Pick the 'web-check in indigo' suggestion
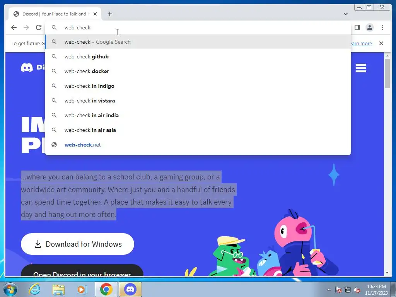This screenshot has width=396, height=297. 198,86
